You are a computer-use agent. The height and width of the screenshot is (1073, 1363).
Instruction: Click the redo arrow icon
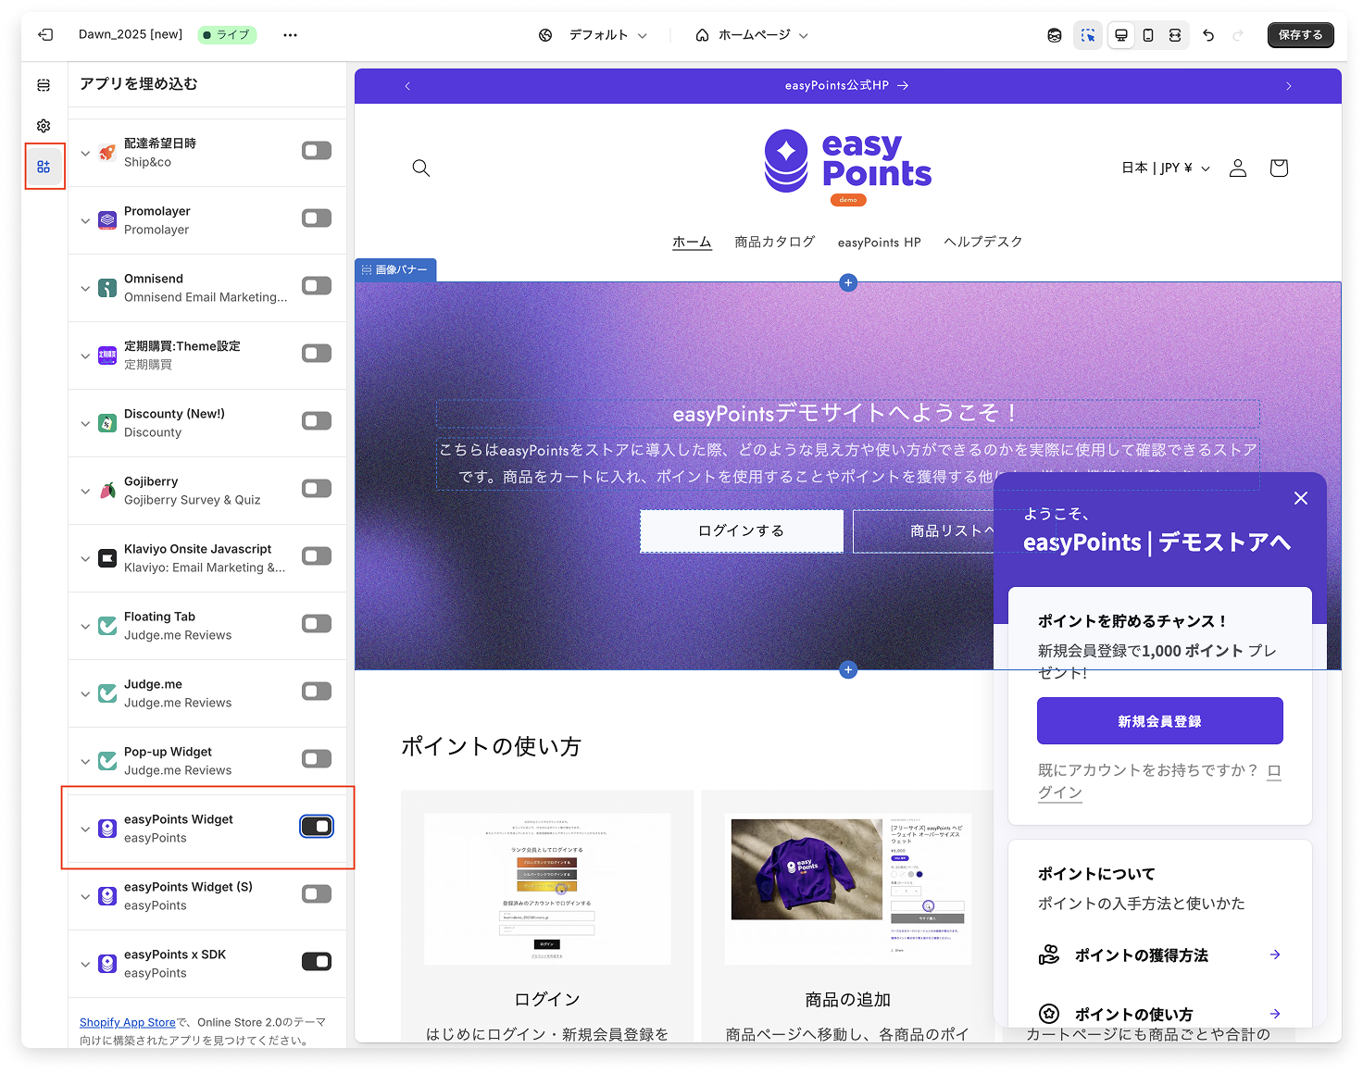tap(1238, 35)
